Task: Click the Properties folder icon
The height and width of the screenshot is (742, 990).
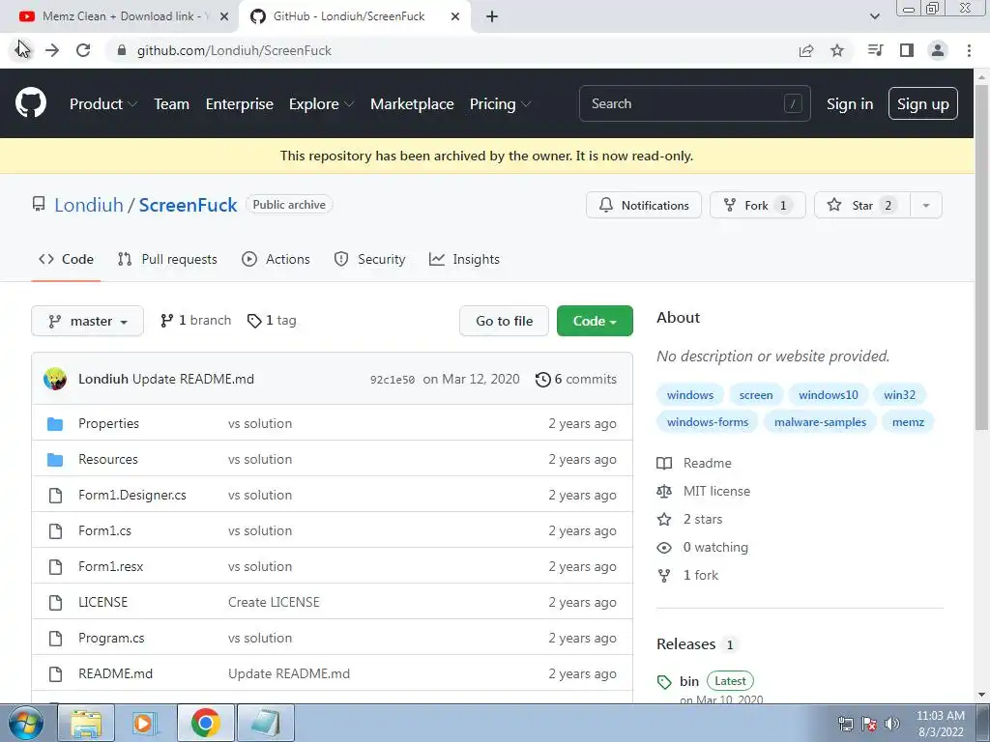Action: click(x=55, y=424)
